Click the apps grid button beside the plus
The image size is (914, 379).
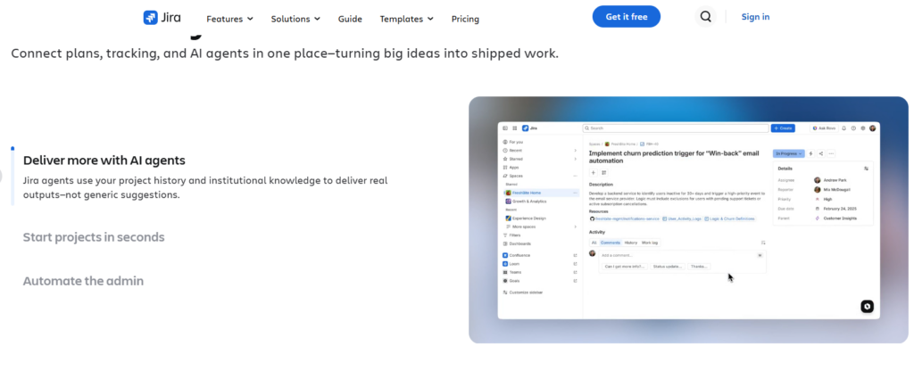click(x=604, y=172)
